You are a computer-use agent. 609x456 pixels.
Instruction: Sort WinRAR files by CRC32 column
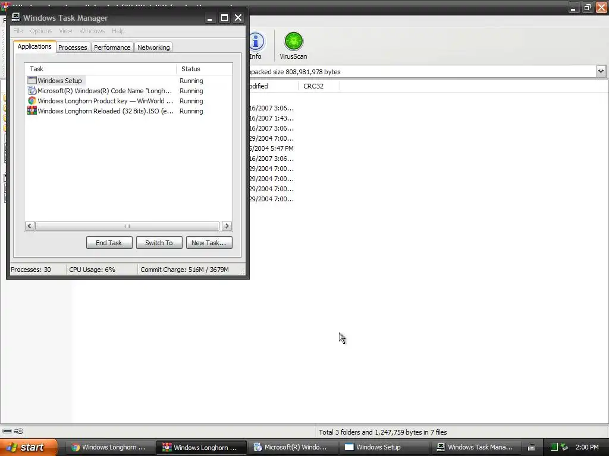pos(319,86)
